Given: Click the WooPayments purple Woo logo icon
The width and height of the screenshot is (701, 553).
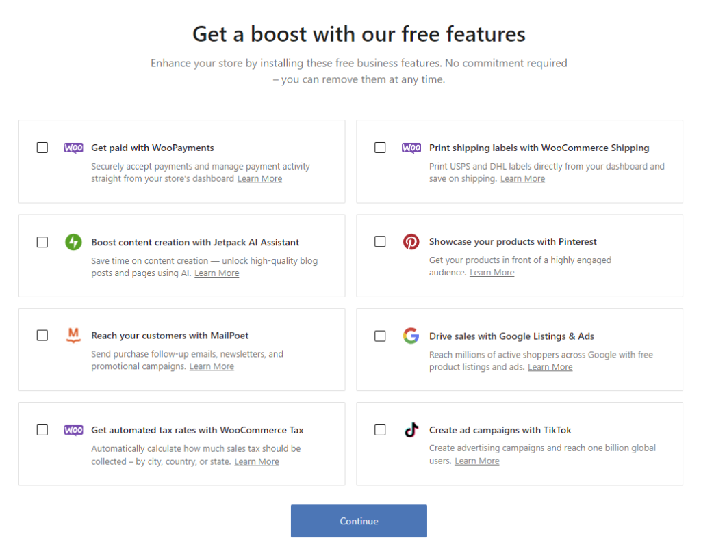Looking at the screenshot, I should [x=73, y=148].
